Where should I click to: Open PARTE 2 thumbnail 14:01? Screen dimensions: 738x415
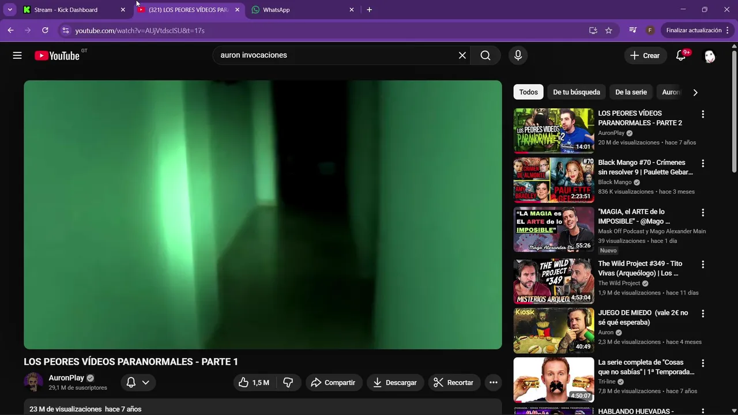pos(553,131)
